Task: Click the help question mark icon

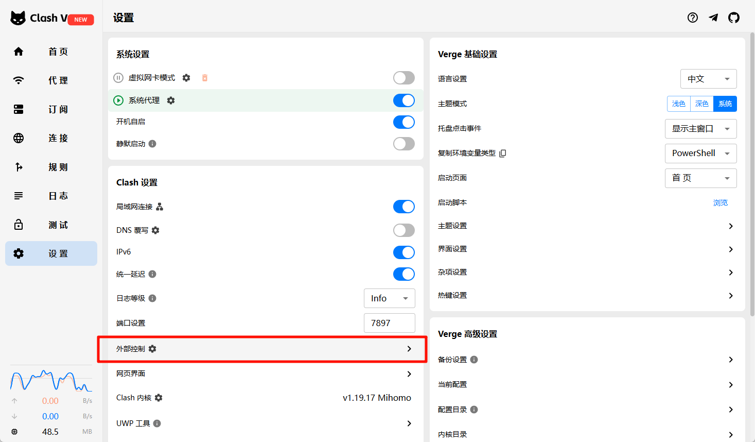Action: click(x=693, y=18)
